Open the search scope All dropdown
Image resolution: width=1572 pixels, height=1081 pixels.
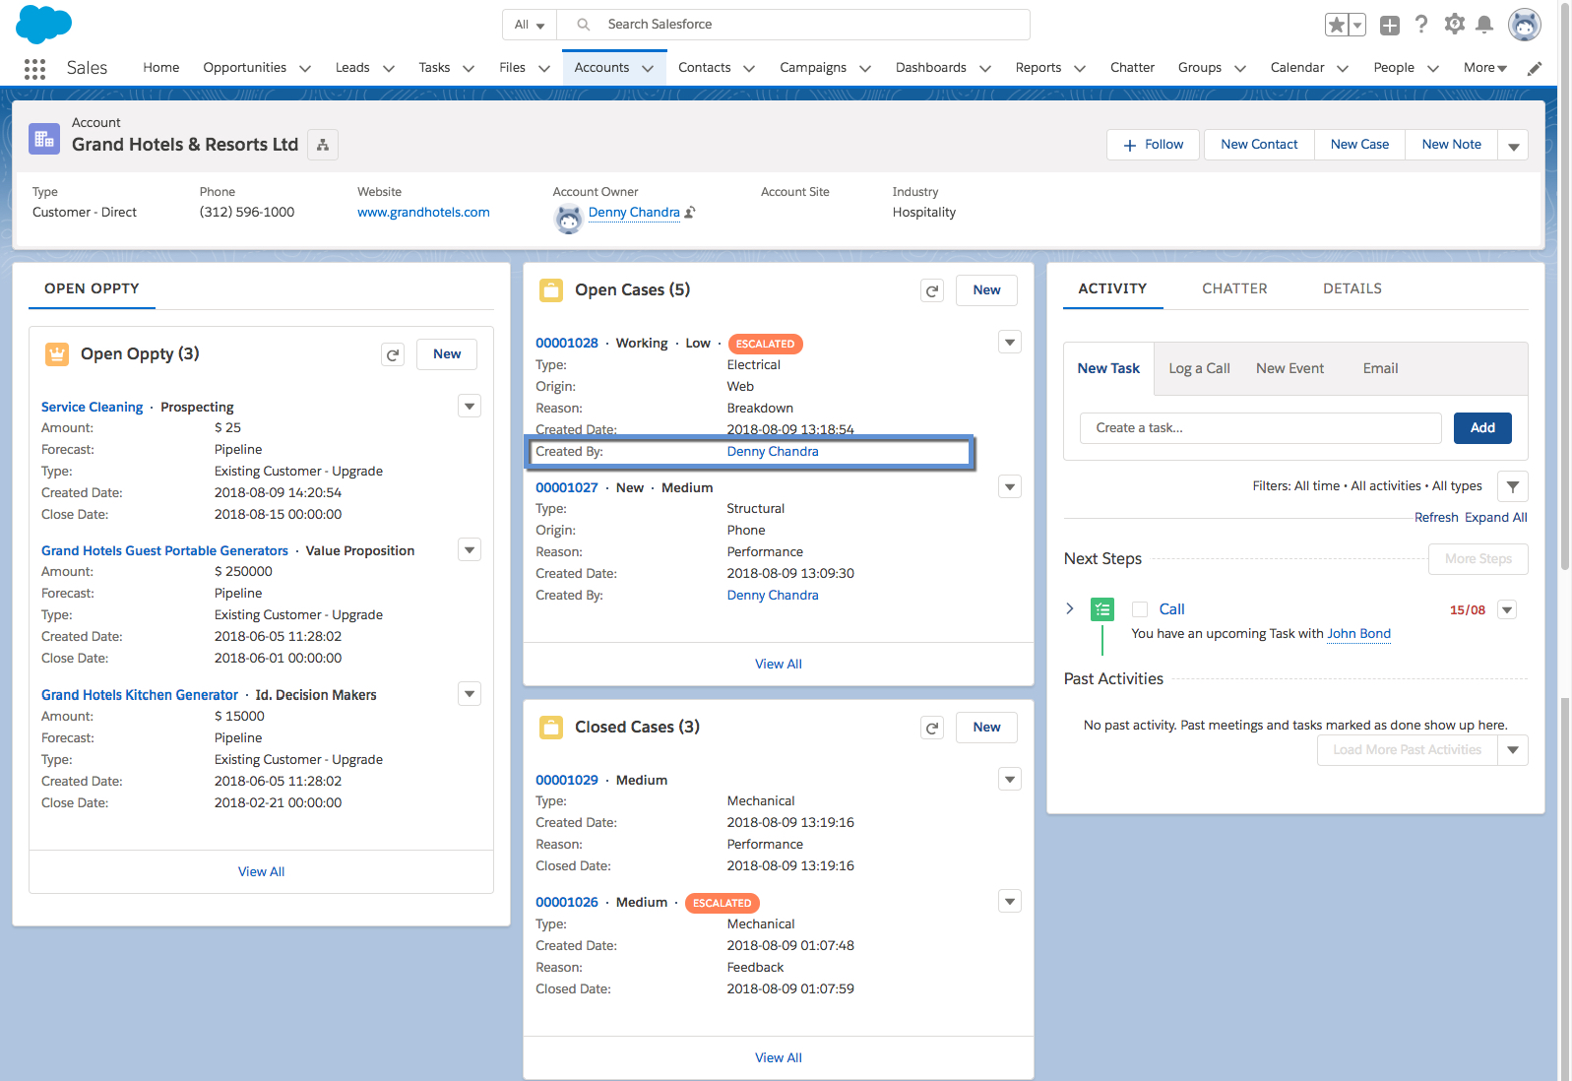[x=530, y=25]
